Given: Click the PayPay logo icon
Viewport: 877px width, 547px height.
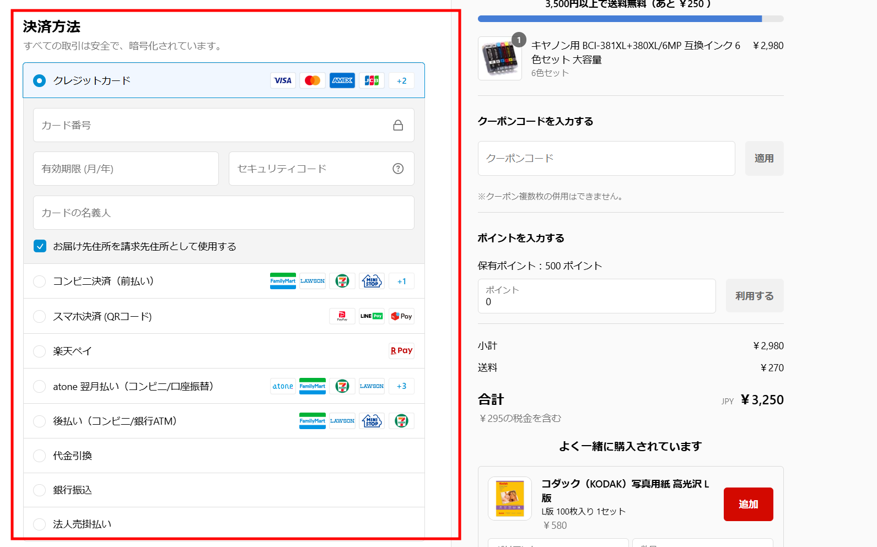Looking at the screenshot, I should [342, 316].
